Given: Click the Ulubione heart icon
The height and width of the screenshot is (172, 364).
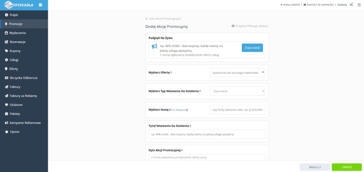Looking at the screenshot, I should click(6, 105).
